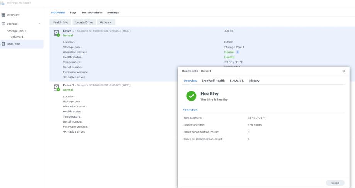The image size is (355, 188).
Task: Click the green Healthy checkmark icon
Action: 190,96
